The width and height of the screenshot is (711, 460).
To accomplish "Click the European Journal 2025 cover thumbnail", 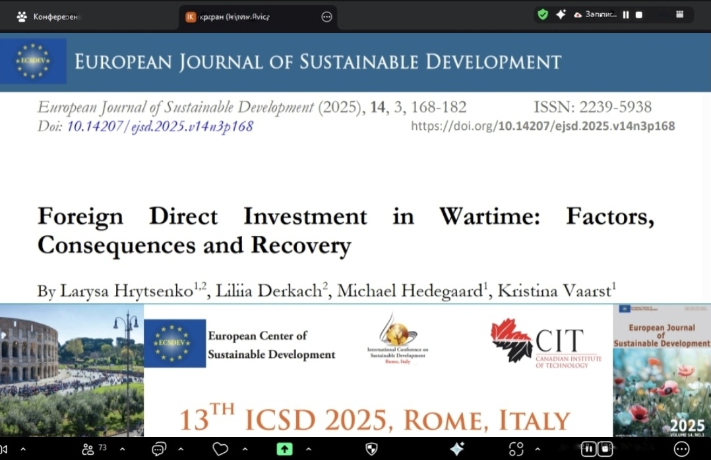I will pos(662,370).
